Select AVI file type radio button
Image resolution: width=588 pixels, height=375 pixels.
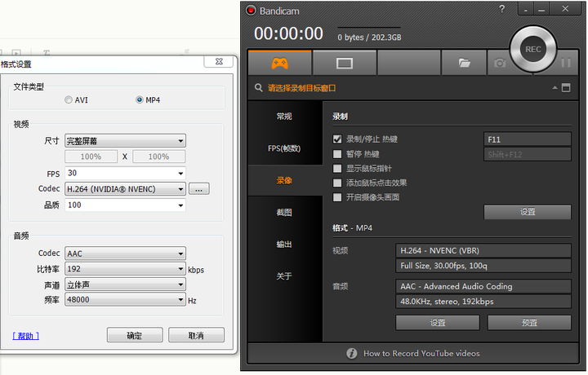click(69, 100)
